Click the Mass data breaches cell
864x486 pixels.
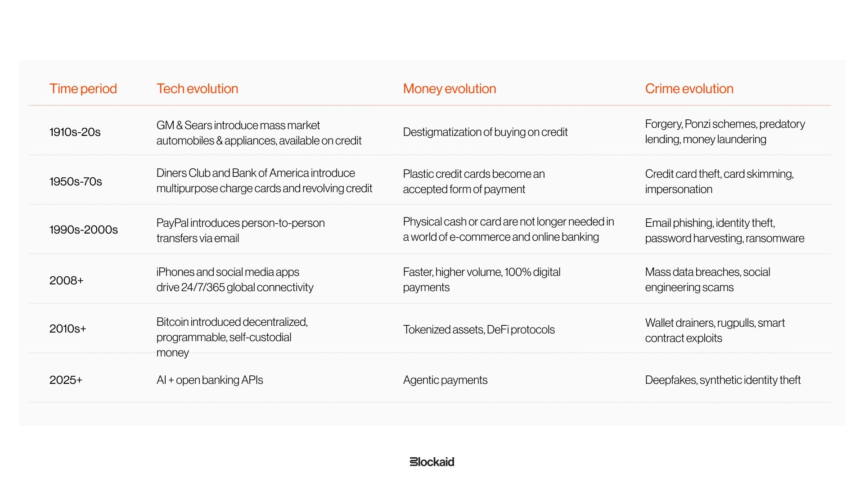coord(707,279)
